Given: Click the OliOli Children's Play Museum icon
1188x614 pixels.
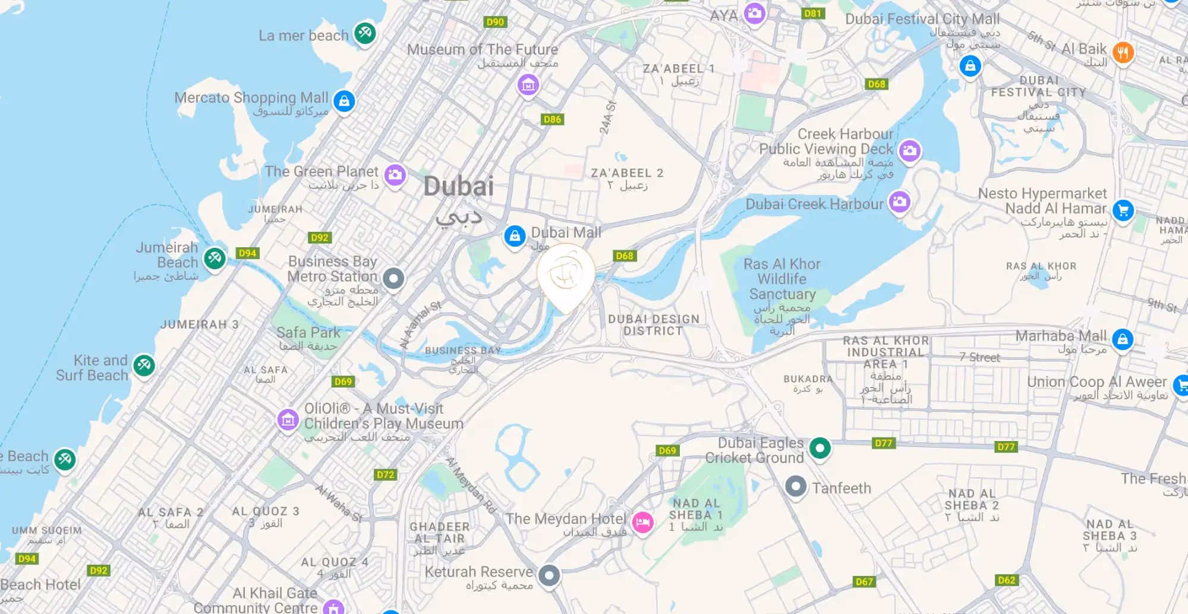Looking at the screenshot, I should point(288,420).
